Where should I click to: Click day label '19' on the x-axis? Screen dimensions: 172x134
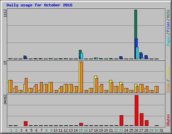point(101,130)
